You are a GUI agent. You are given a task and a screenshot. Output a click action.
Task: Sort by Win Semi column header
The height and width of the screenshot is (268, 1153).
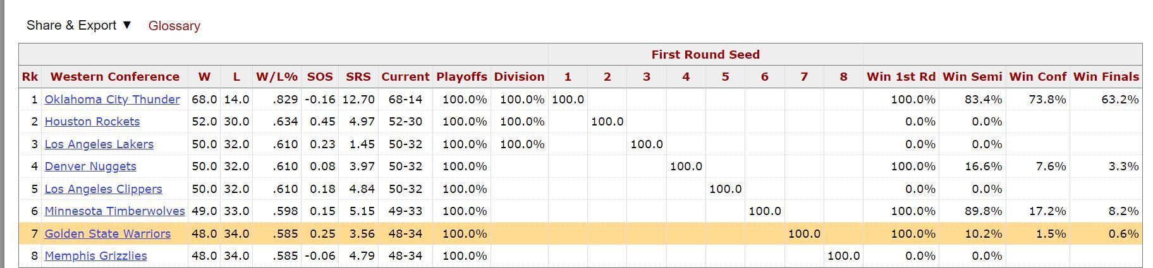click(972, 77)
